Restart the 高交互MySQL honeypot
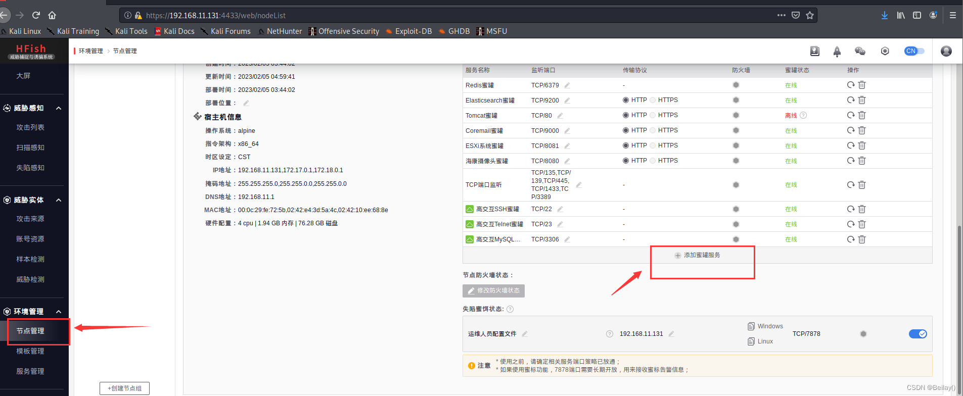963x396 pixels. tap(851, 239)
